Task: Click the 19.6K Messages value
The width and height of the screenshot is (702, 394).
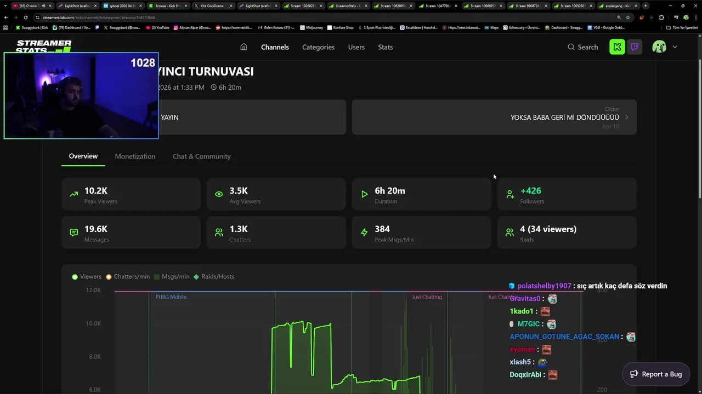Action: (96, 229)
